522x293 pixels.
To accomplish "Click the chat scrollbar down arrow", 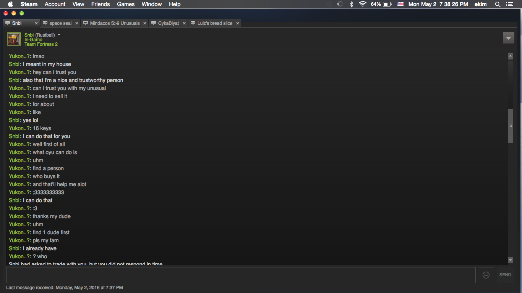I will click(x=510, y=260).
